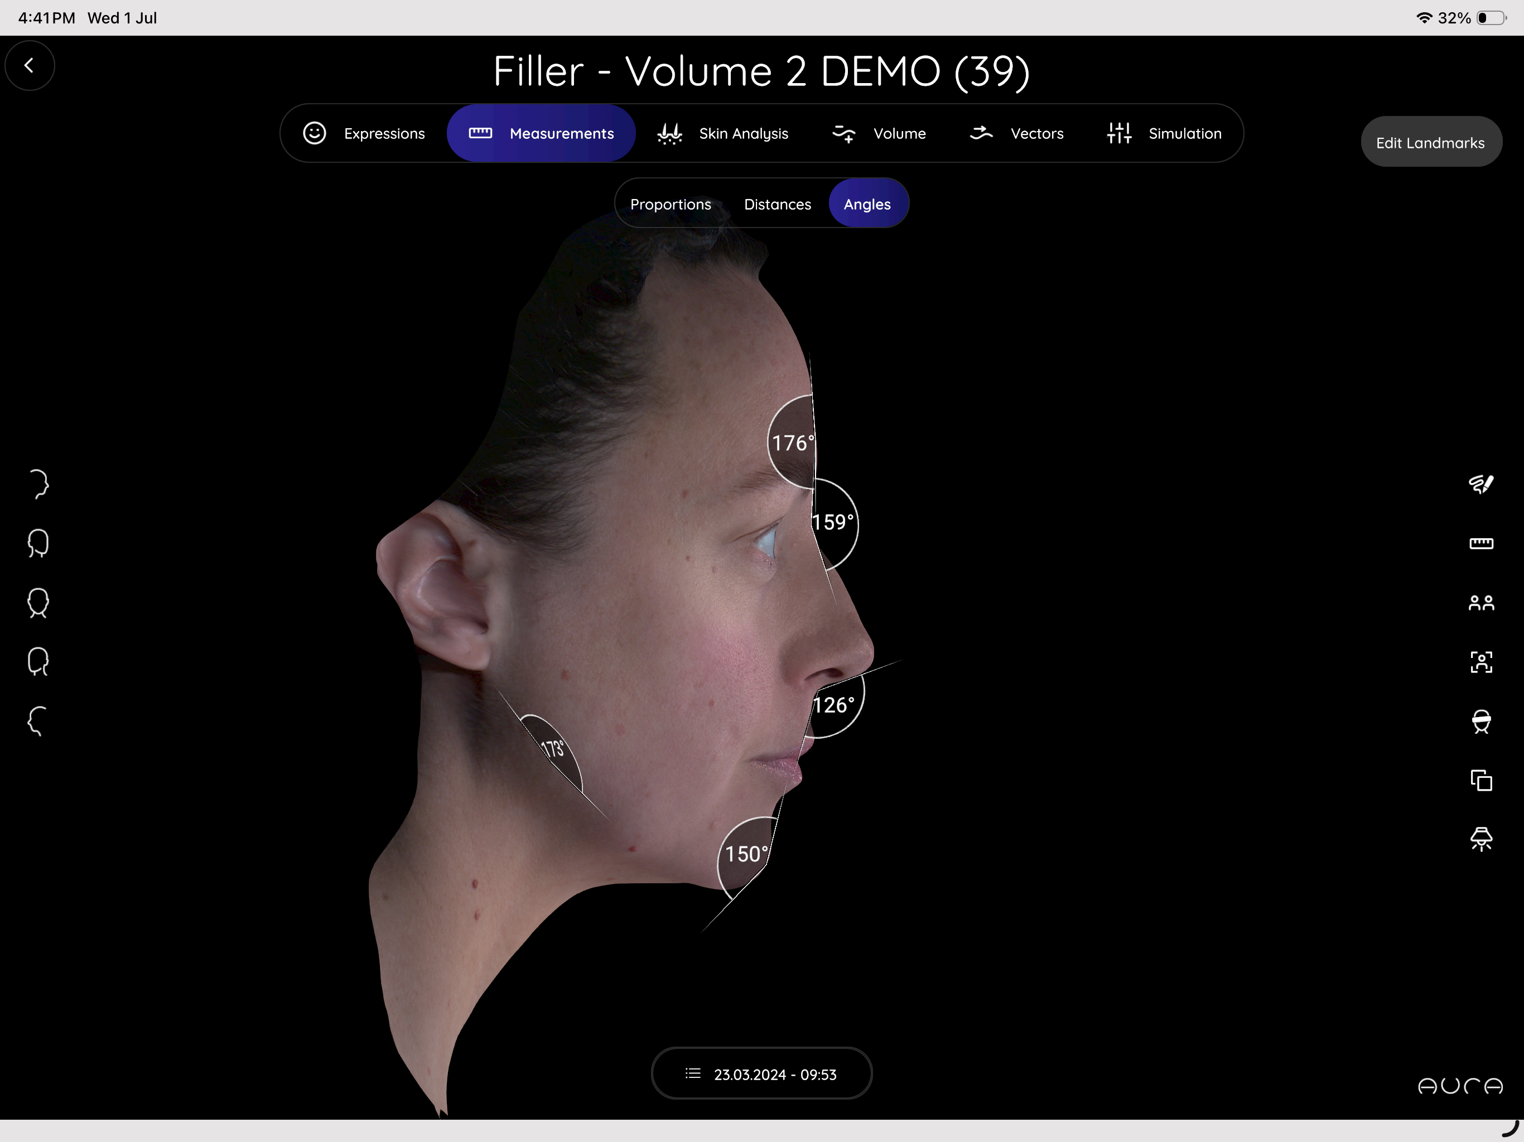Screen dimensions: 1524x1142
Task: Click the smiley icon on Expressions
Action: coord(314,133)
